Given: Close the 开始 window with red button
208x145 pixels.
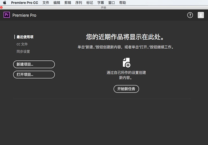Looking at the screenshot, I should [x=1, y=7].
